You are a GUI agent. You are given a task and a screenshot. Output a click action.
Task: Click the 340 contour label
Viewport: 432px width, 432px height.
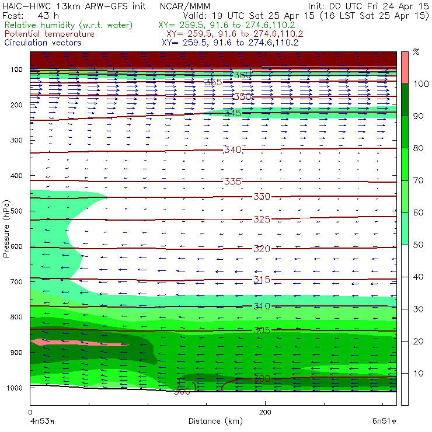click(x=233, y=150)
